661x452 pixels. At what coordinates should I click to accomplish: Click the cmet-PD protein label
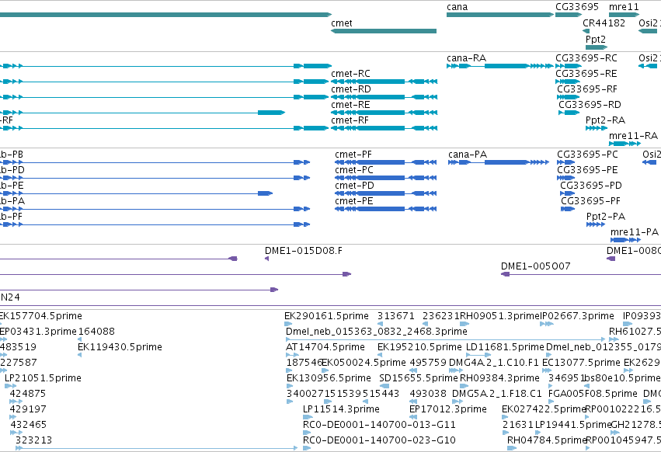[x=354, y=186]
